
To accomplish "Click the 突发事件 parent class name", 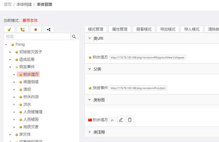I will coord(100,88).
